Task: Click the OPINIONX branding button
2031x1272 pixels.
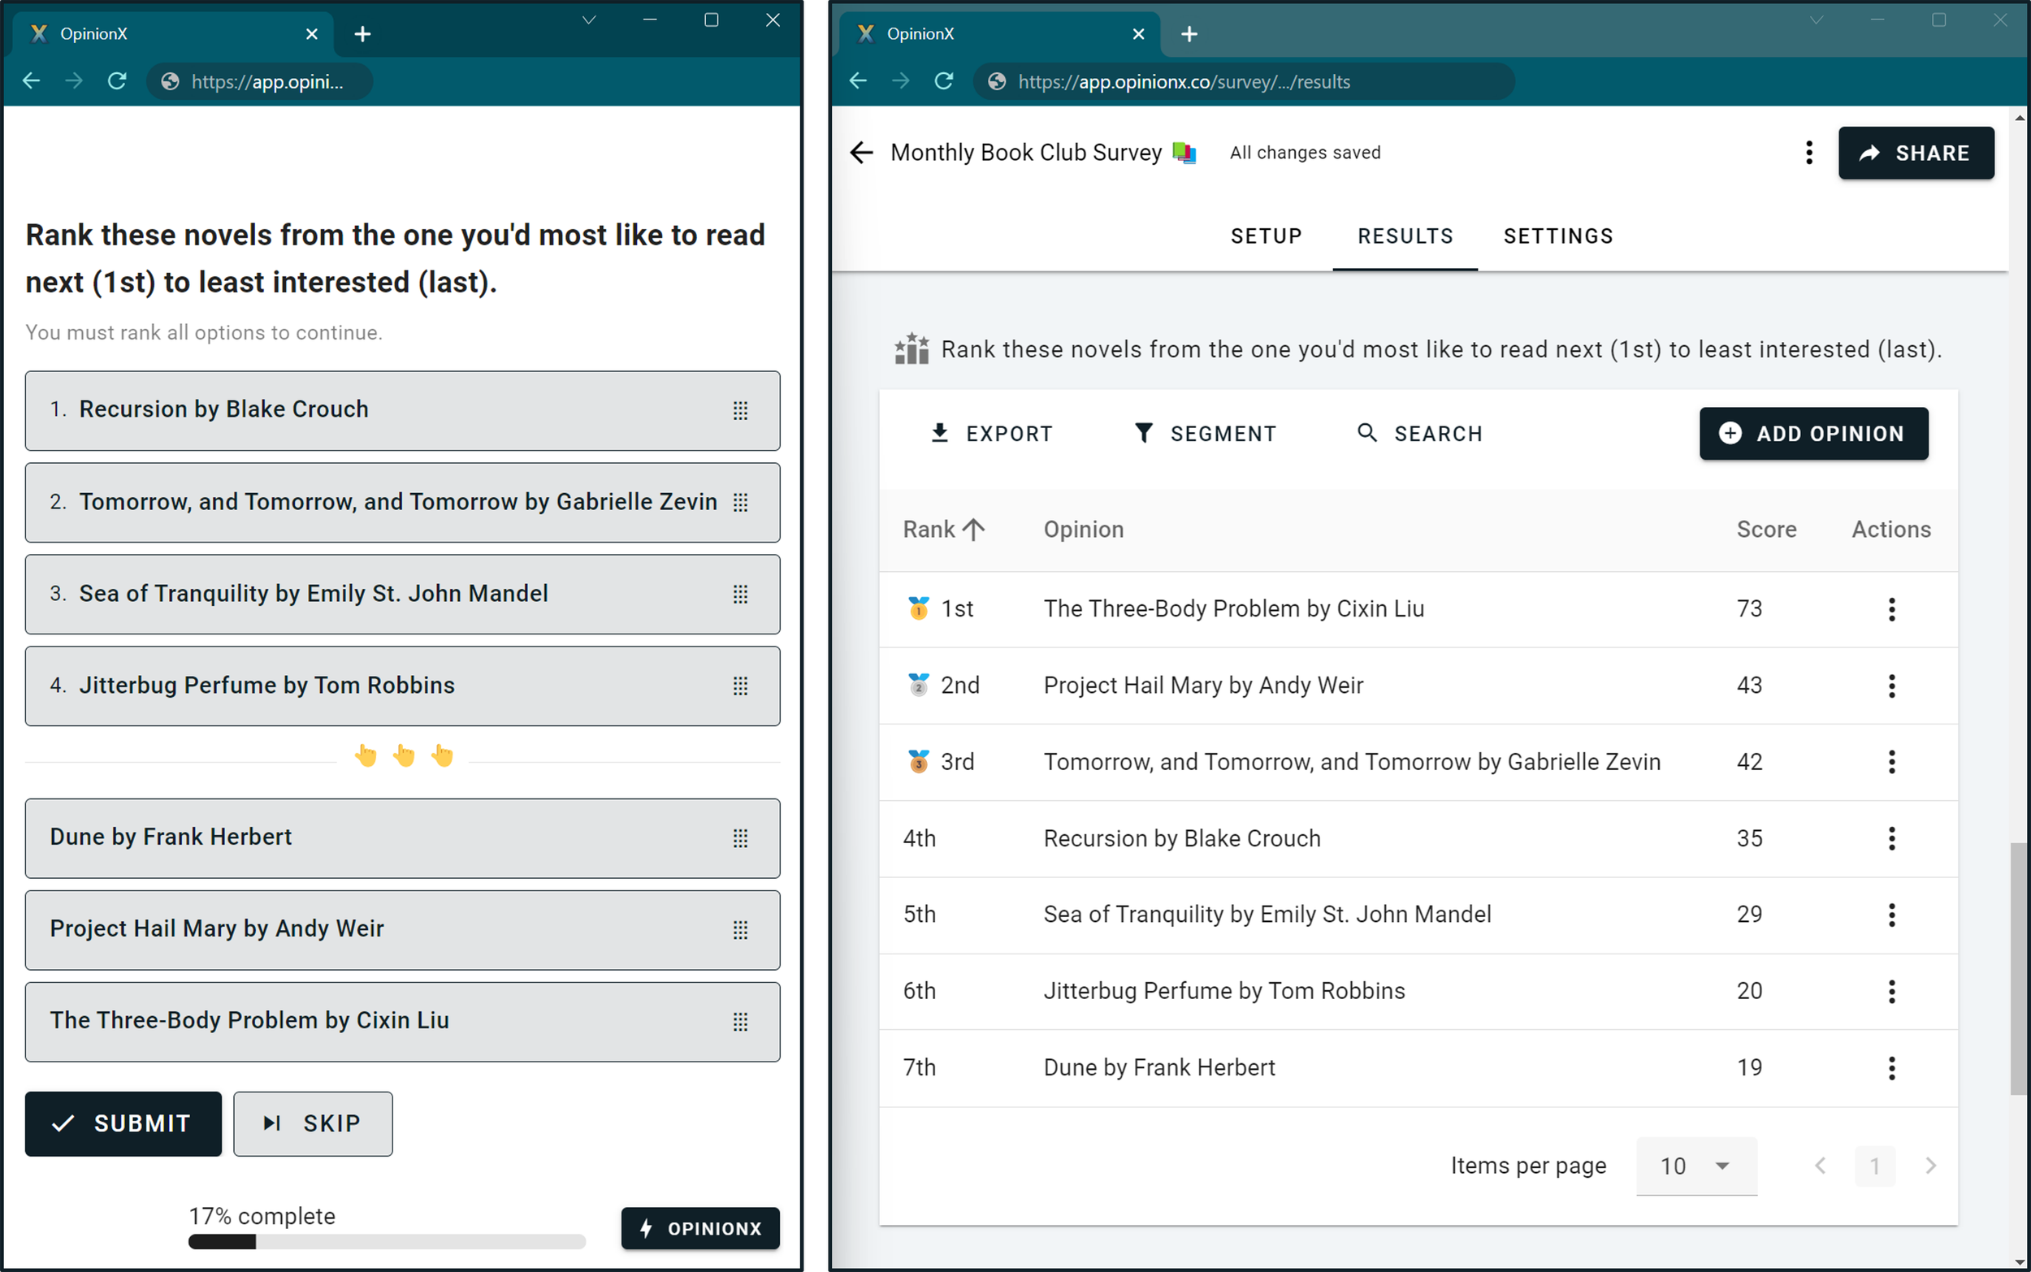Action: (x=700, y=1228)
